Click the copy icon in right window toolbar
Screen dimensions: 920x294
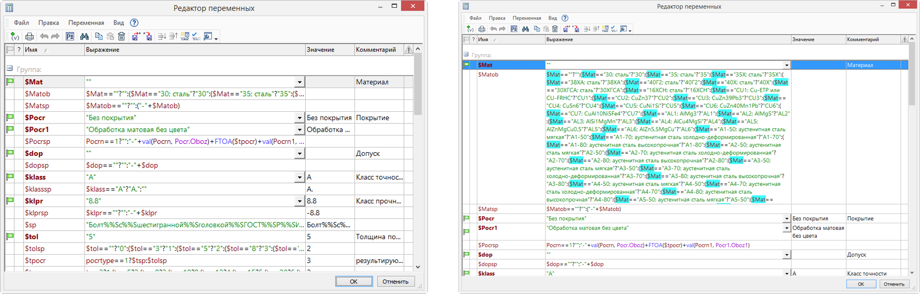click(x=537, y=29)
